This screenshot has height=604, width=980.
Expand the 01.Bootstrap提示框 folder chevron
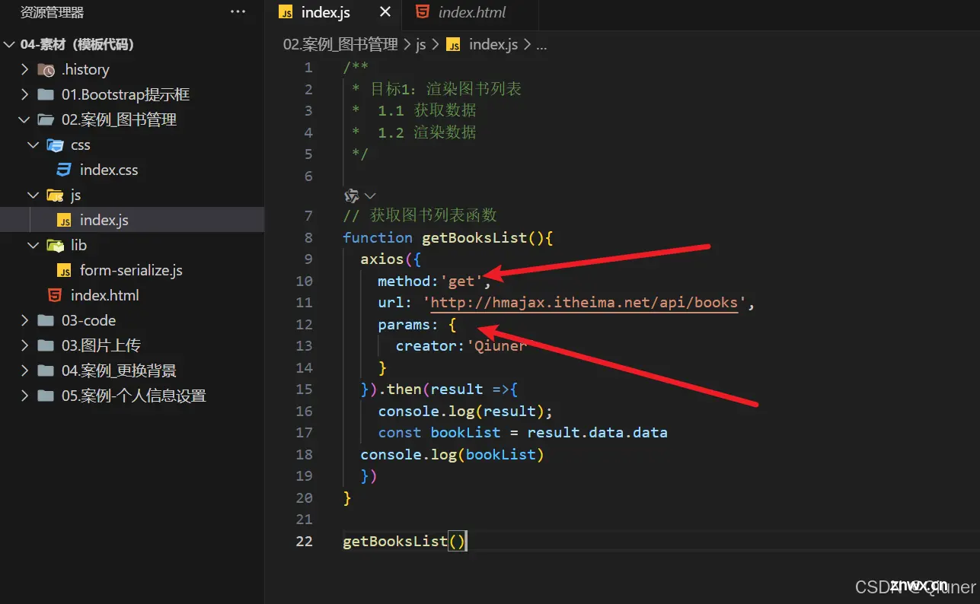click(x=24, y=94)
